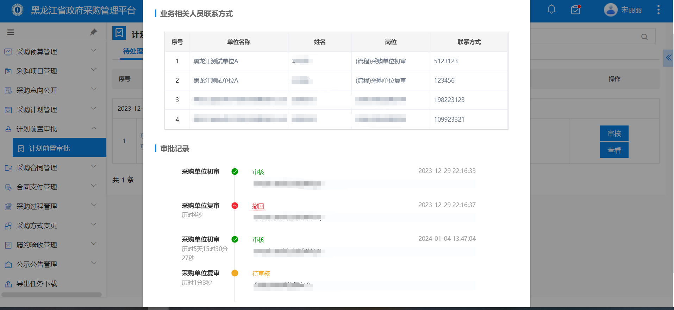Viewport: 674px width, 310px height.
Task: Click orange 待审核 status icon
Action: 235,273
